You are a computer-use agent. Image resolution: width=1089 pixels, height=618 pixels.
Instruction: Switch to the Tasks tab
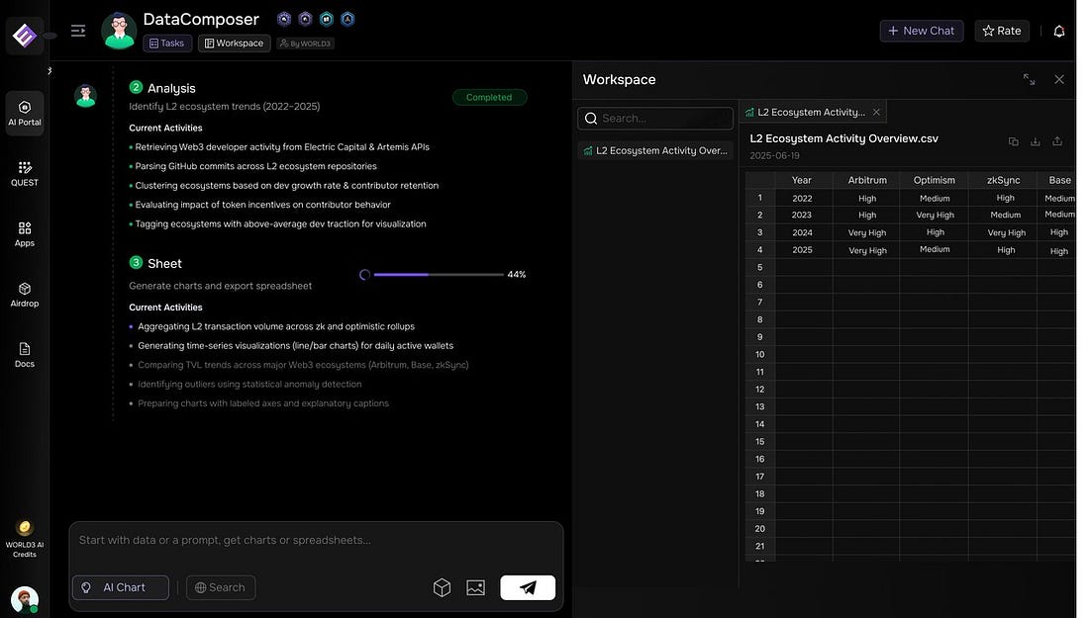[x=167, y=44]
